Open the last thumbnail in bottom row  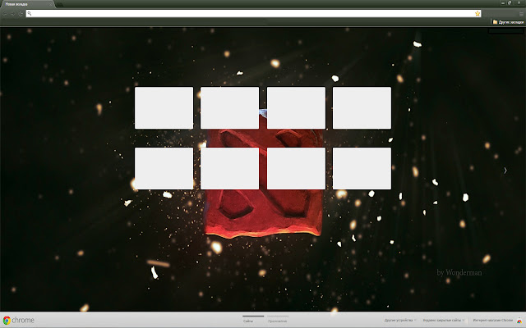[362, 168]
